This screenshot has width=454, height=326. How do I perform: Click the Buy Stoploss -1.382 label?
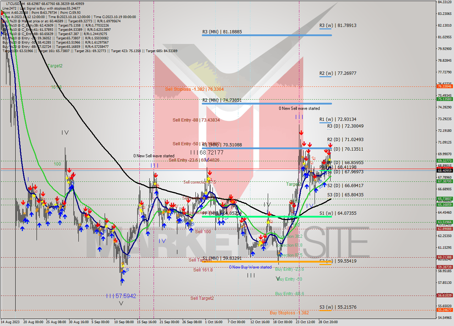[289, 313]
